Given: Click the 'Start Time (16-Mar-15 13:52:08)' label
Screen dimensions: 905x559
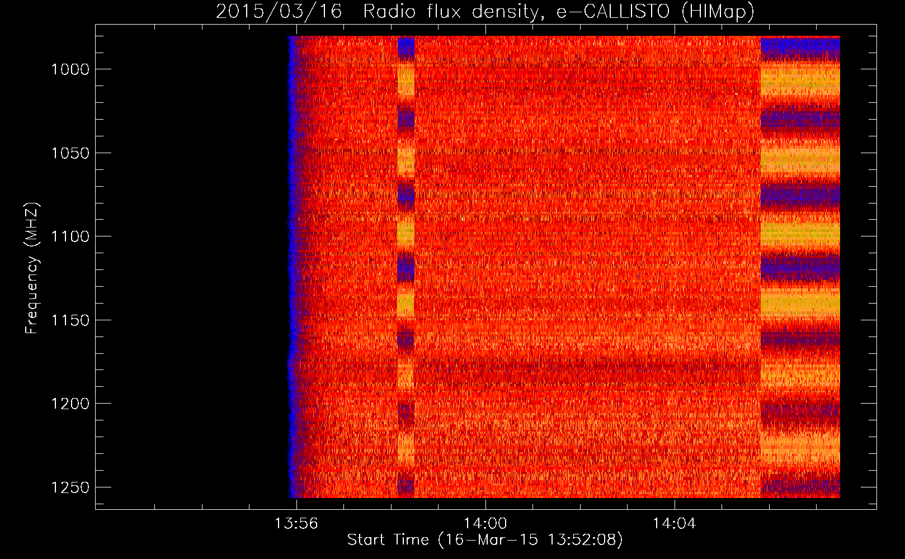Looking at the screenshot, I should (485, 539).
